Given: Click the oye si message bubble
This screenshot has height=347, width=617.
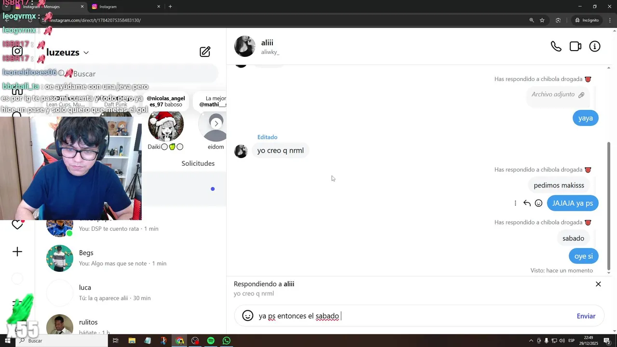Looking at the screenshot, I should 583,256.
